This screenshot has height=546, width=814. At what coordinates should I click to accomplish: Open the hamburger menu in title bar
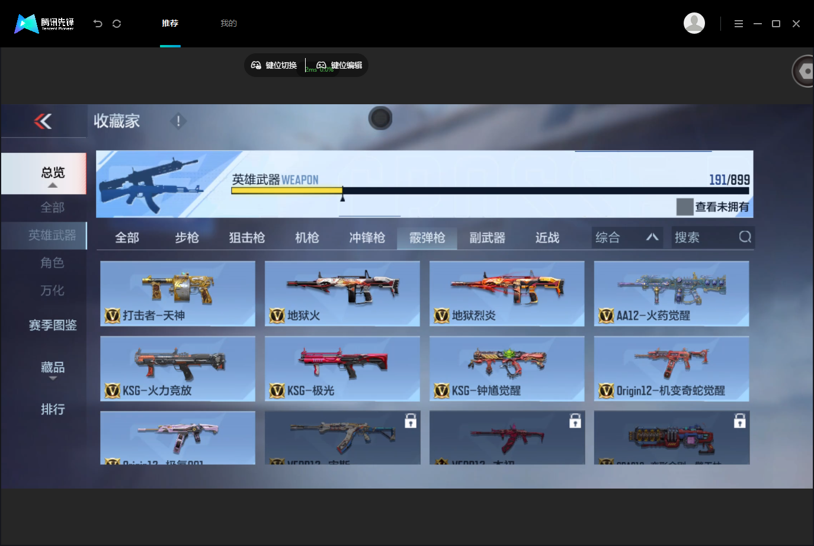pos(739,24)
